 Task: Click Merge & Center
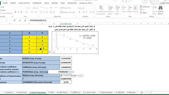tap(68, 12)
